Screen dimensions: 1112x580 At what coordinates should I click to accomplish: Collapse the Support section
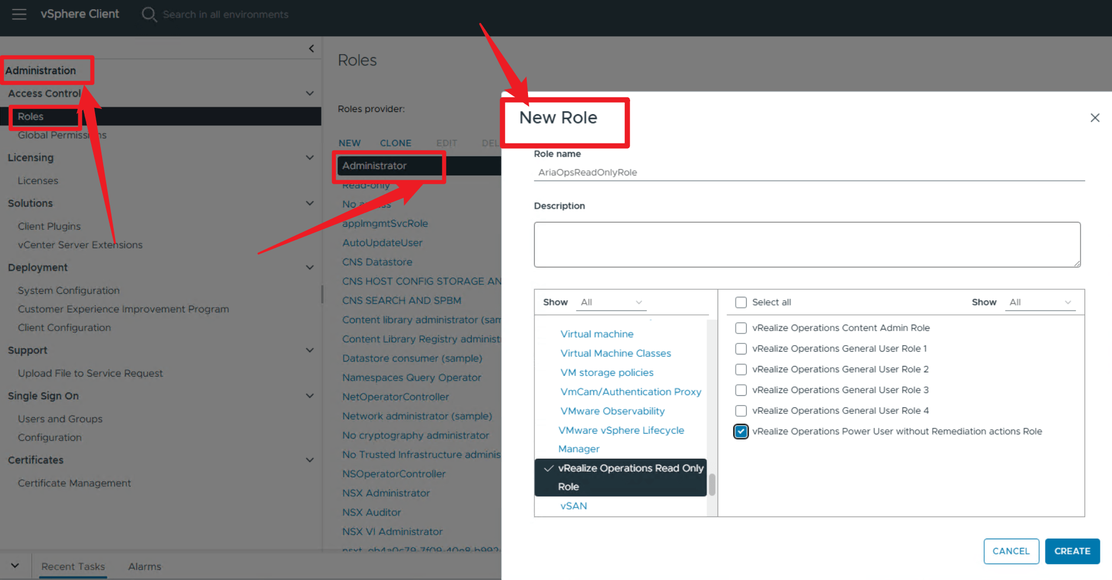coord(310,350)
